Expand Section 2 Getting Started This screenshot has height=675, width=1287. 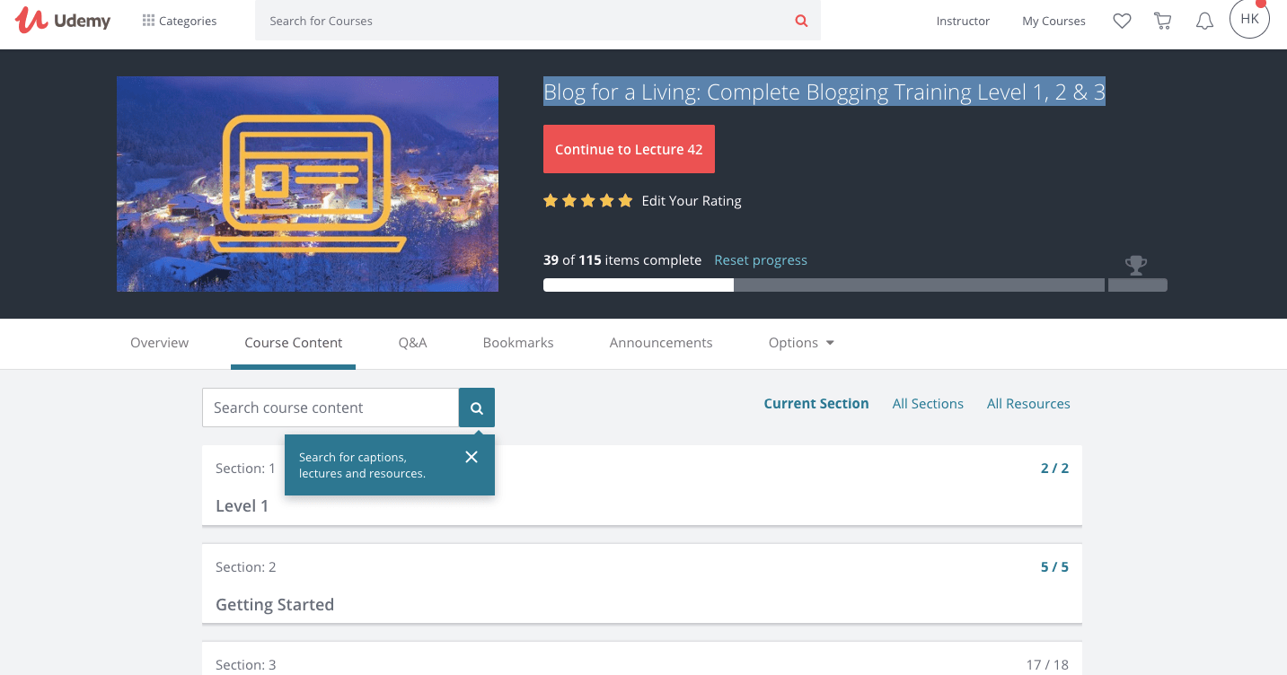pos(642,584)
